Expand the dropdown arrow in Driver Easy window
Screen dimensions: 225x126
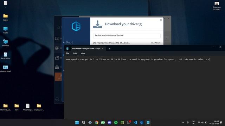pyautogui.click(x=167, y=38)
